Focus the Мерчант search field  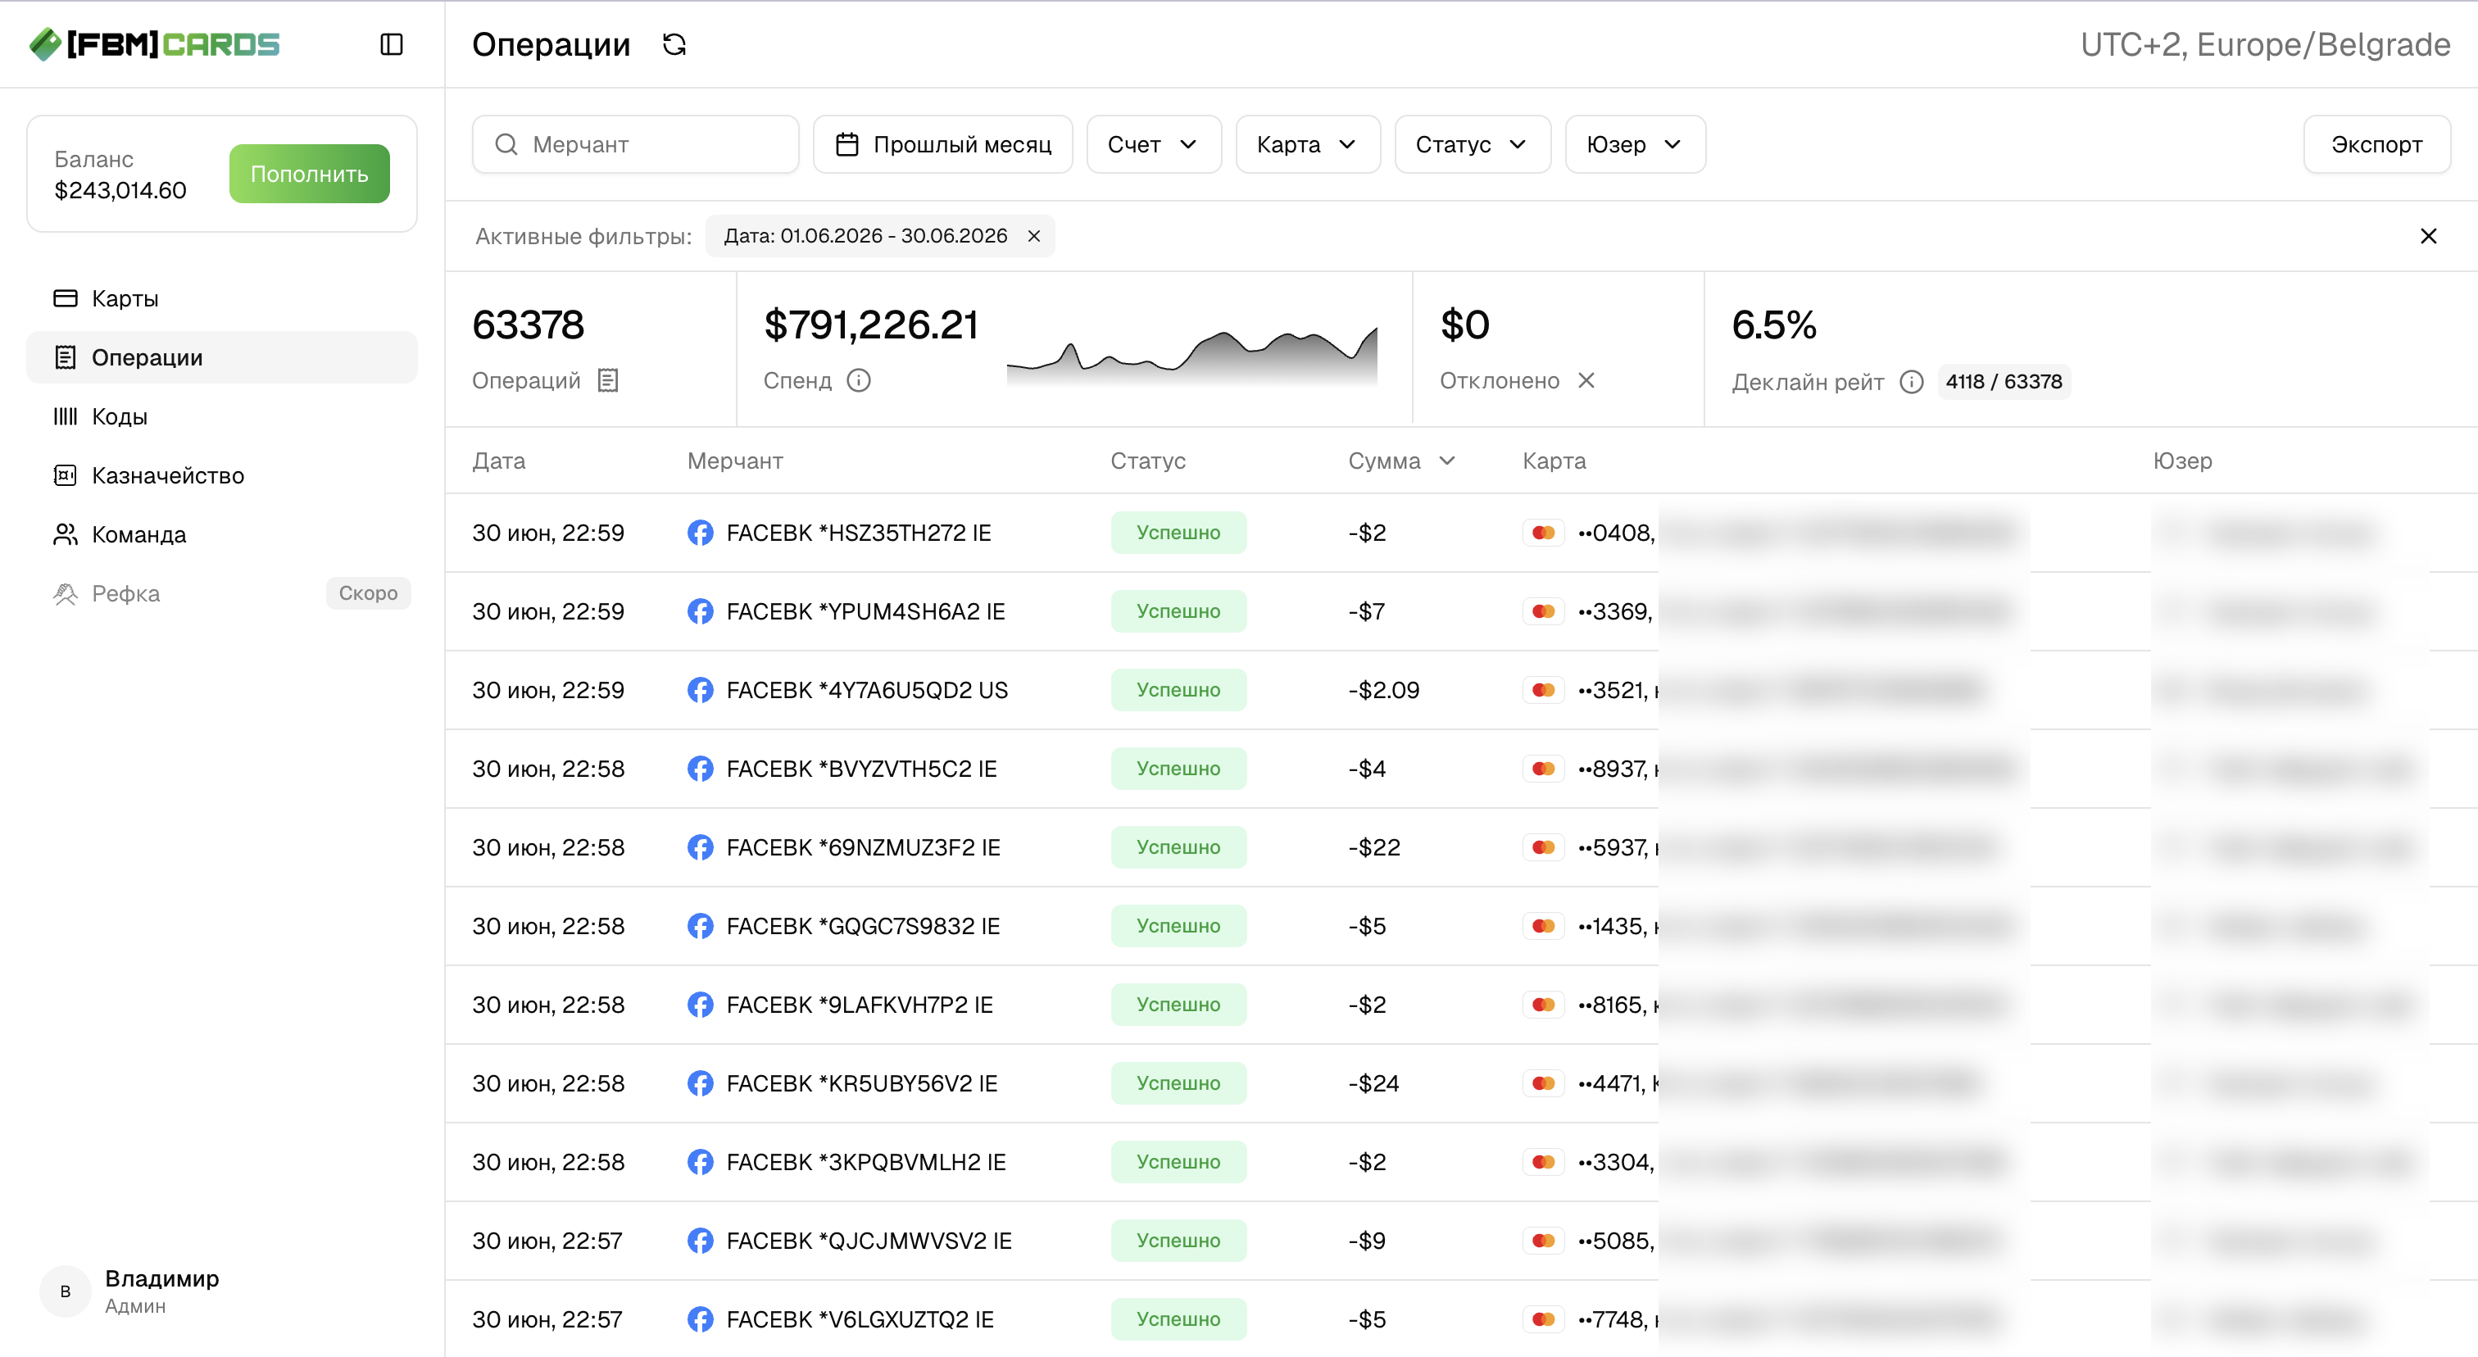[x=635, y=144]
